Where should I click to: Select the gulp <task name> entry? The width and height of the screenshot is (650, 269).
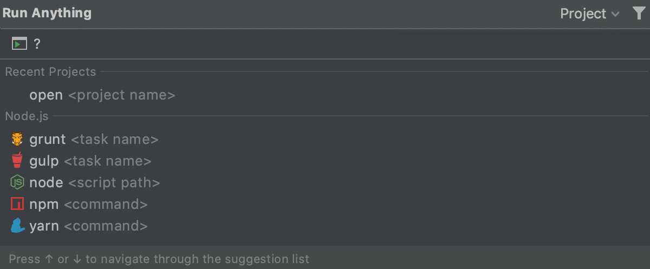click(90, 161)
